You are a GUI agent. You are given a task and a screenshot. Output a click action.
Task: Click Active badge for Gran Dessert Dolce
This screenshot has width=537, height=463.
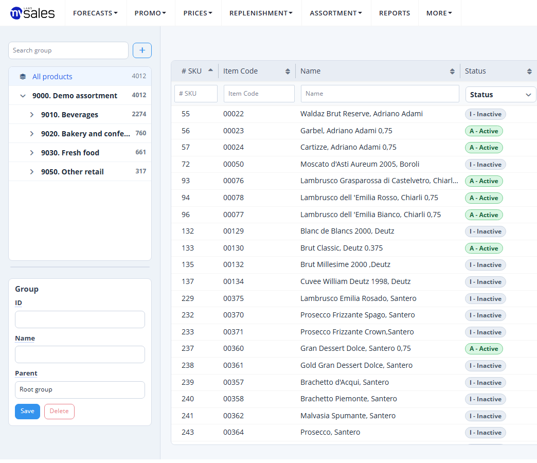tap(484, 349)
